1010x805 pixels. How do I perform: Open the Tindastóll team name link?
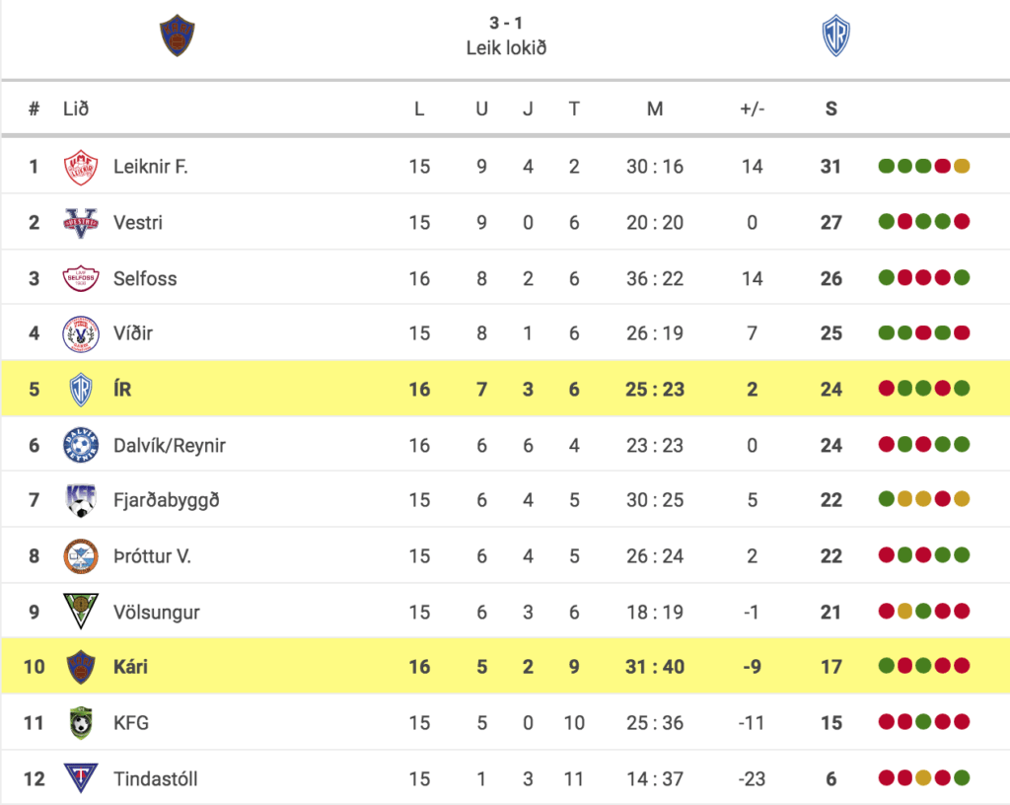[x=155, y=778]
